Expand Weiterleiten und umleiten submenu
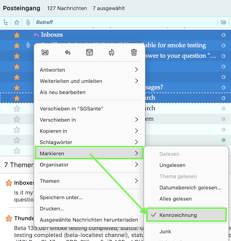Image resolution: width=231 pixels, height=241 pixels. click(89, 81)
